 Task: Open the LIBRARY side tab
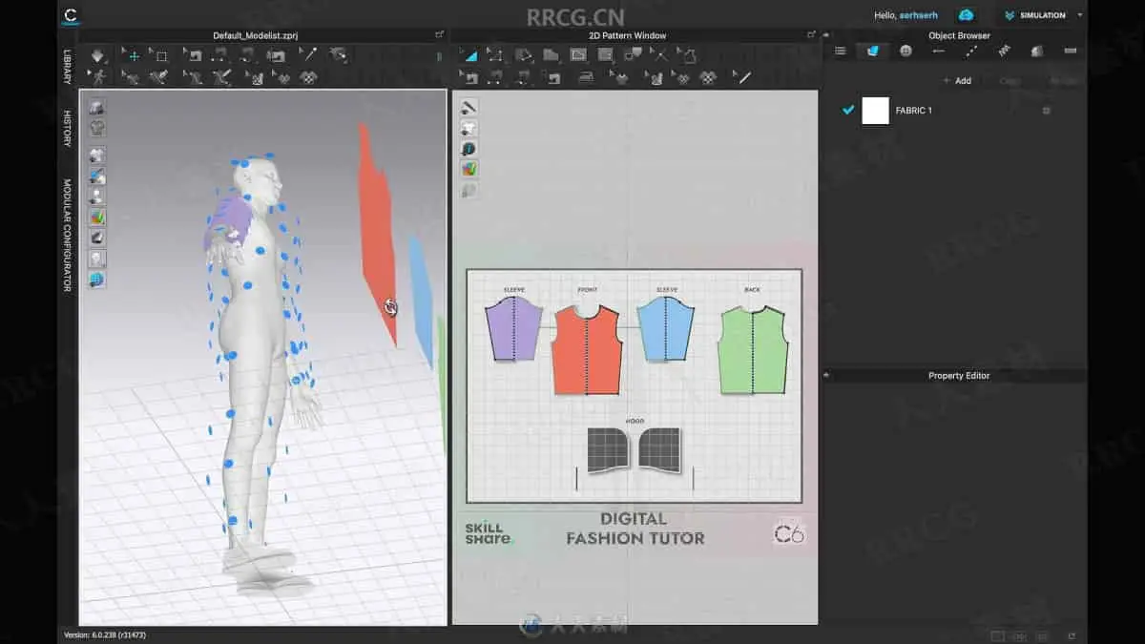coord(67,67)
